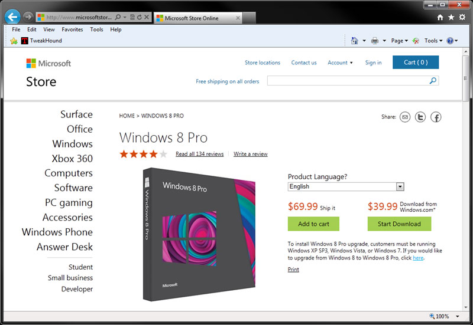
Task: Refresh the page with the reload icon
Action: click(x=140, y=17)
